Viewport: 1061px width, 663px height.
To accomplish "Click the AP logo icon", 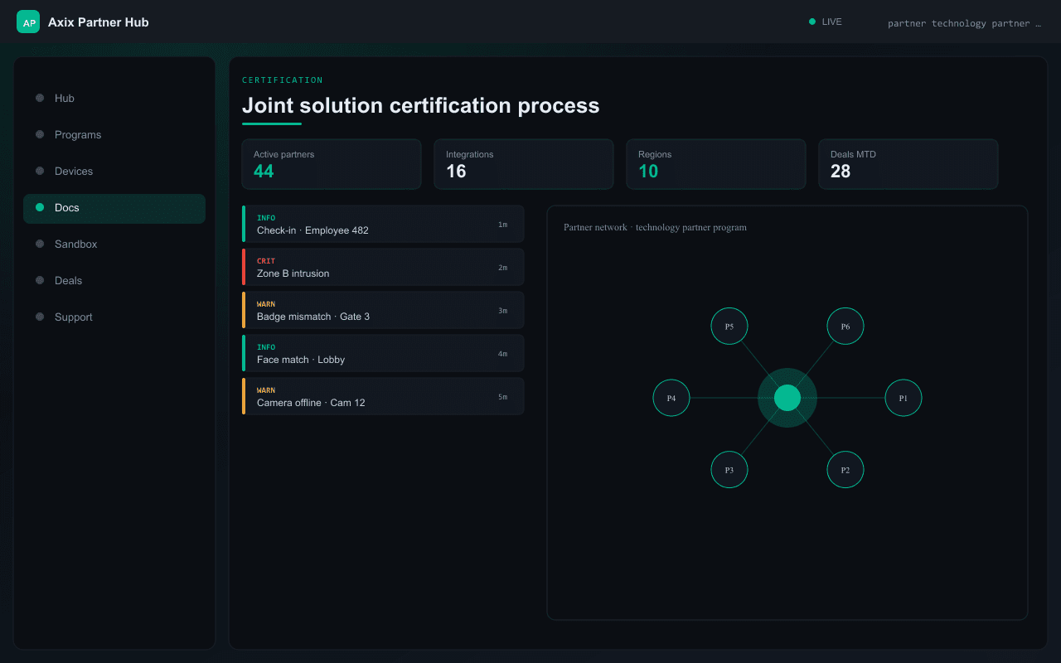I will coord(28,22).
